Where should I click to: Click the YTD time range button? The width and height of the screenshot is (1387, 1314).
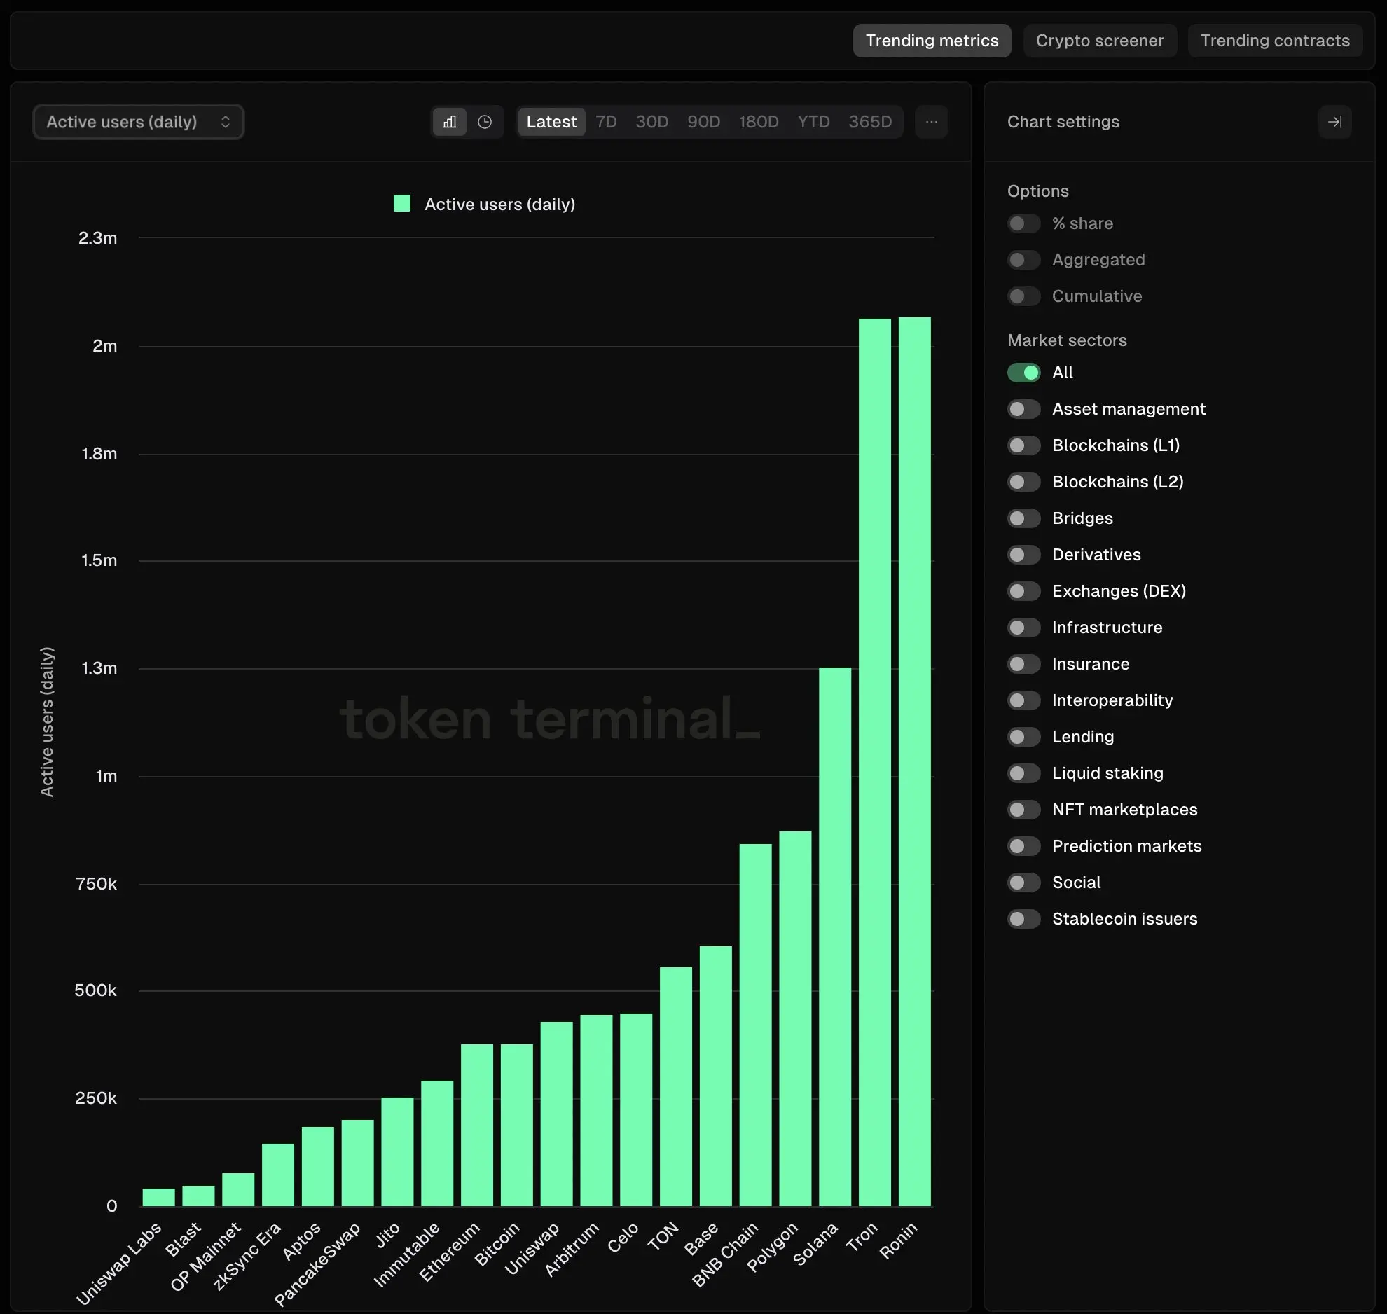click(814, 121)
